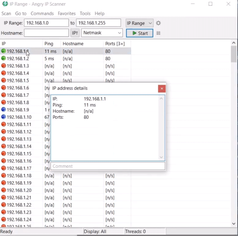Screen dimensions: 238x236
Task: Click the red status icon of 192.168.1.3
Action: (x=4, y=66)
